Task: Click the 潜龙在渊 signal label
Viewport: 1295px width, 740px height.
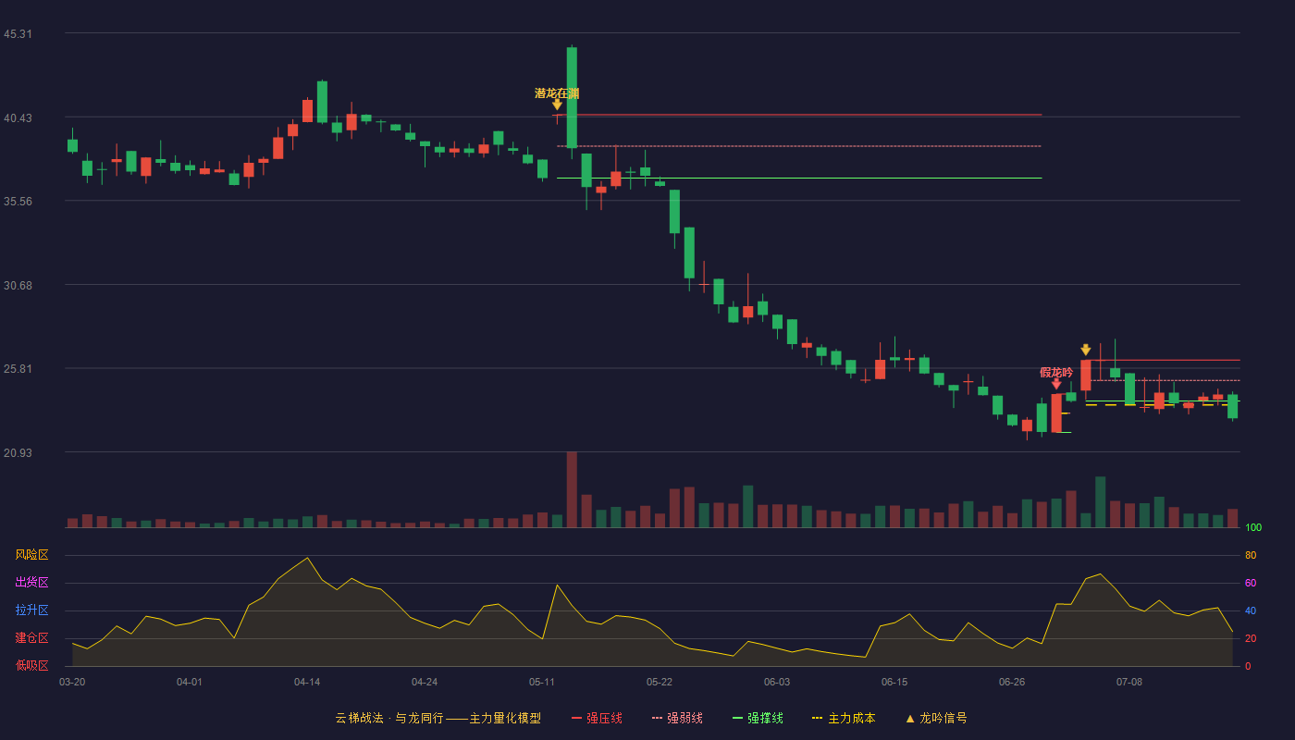Action: pos(557,93)
